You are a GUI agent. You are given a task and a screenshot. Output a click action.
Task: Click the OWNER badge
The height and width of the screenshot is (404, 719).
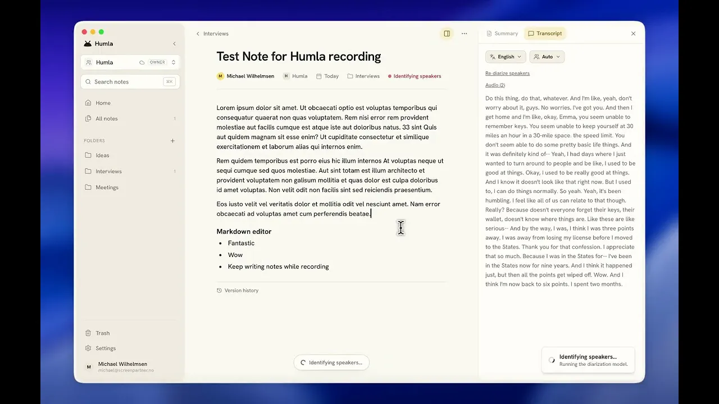[x=157, y=62]
